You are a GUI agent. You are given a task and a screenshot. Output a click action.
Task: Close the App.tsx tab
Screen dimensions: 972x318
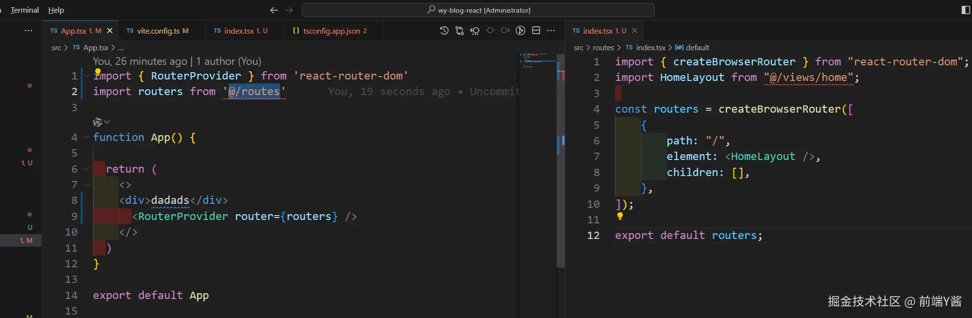pyautogui.click(x=110, y=31)
